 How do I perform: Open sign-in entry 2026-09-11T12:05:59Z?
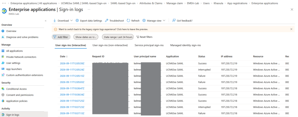72,64
